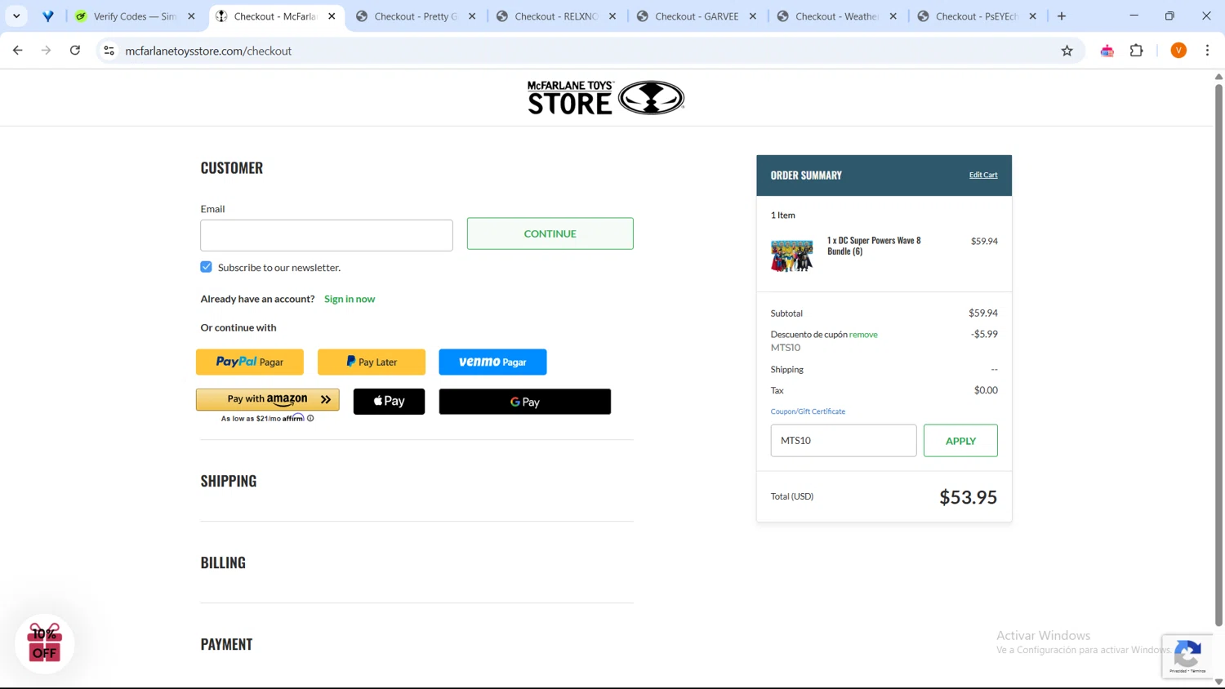Close the Checkout - GARVEE tab
The image size is (1225, 689).
753,16
